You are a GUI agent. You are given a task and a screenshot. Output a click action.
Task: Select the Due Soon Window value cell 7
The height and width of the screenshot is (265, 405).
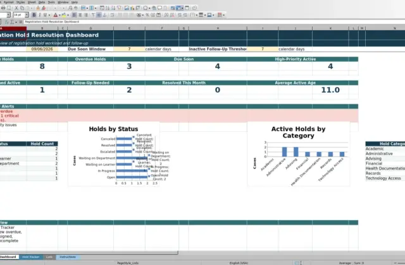coord(129,49)
